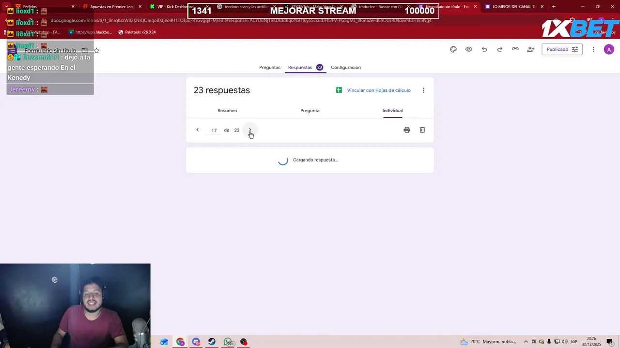The height and width of the screenshot is (348, 620).
Task: Open the Windows notification center
Action: point(610,342)
